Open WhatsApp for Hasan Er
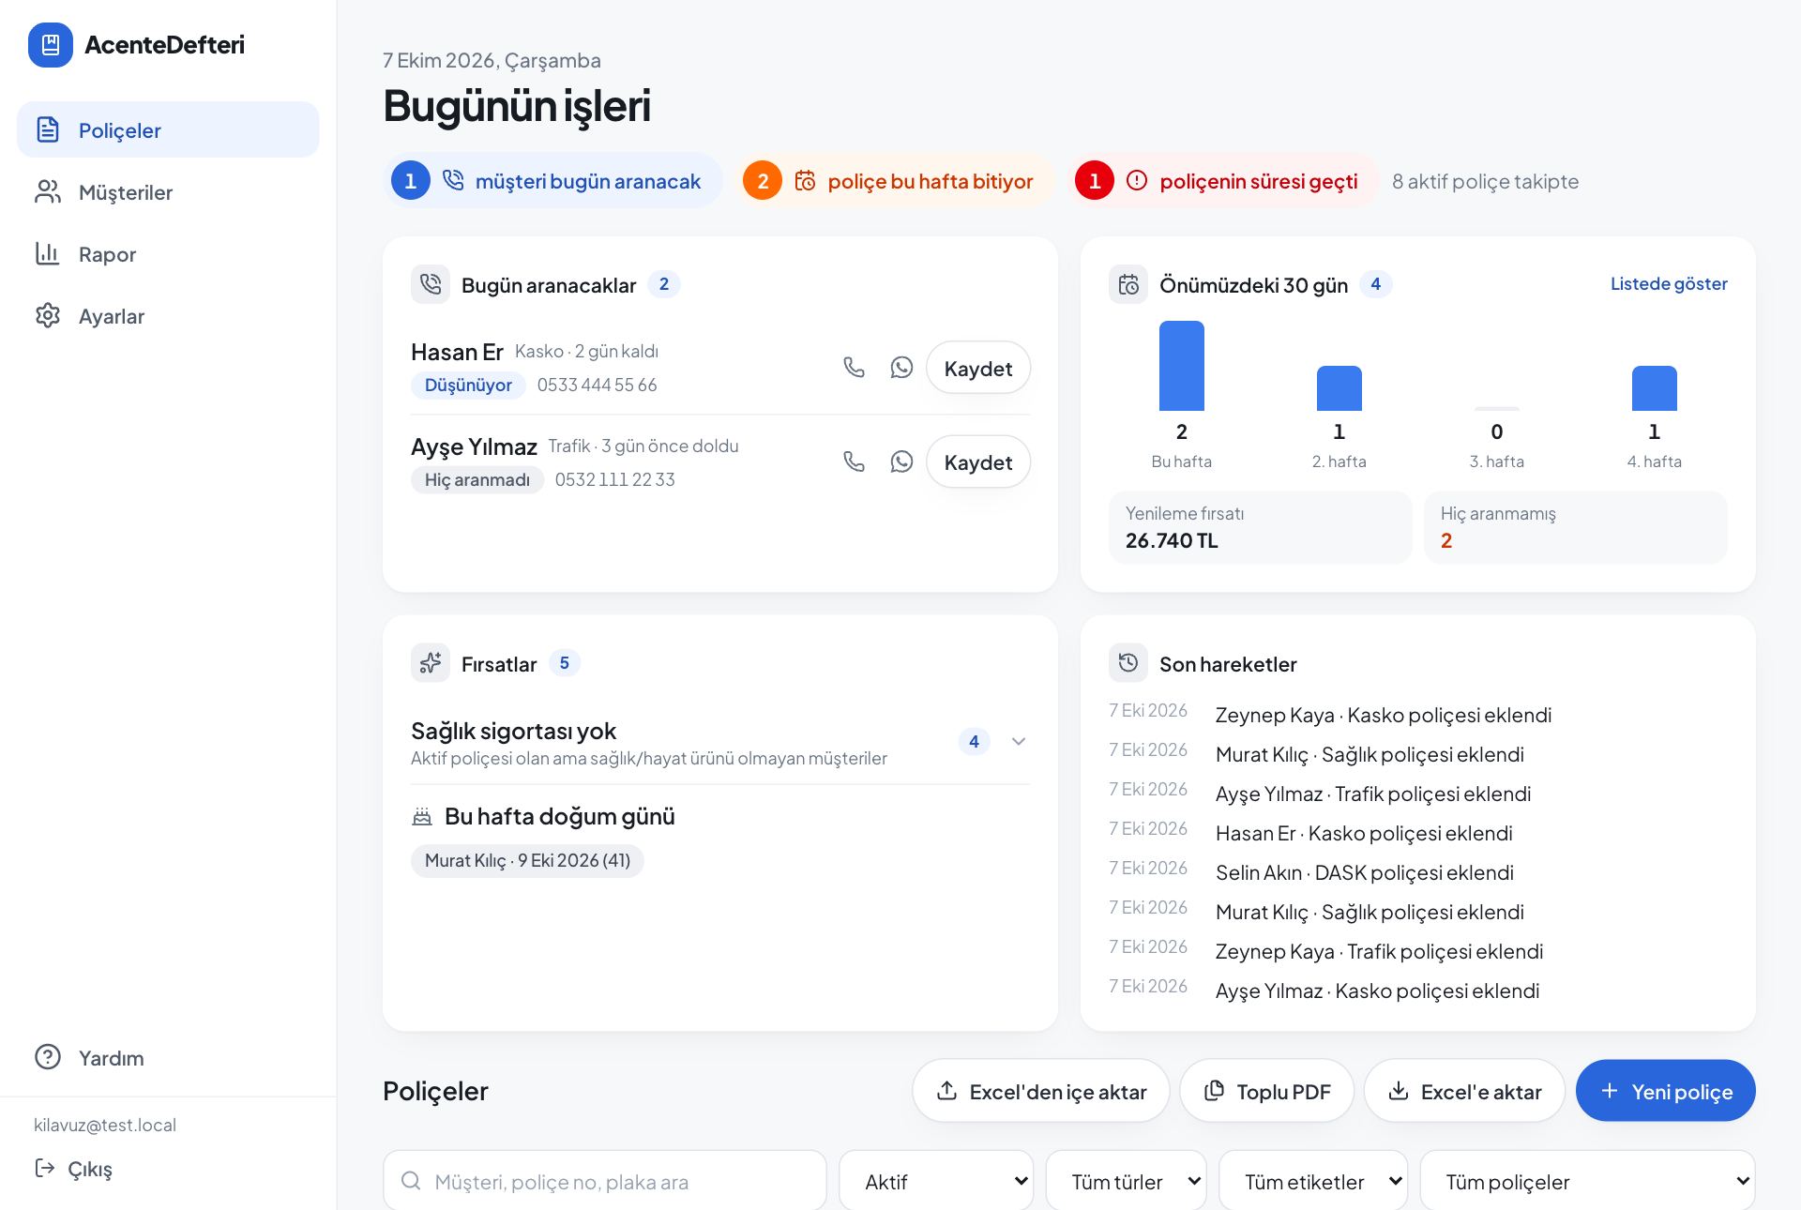The height and width of the screenshot is (1210, 1801). click(901, 368)
